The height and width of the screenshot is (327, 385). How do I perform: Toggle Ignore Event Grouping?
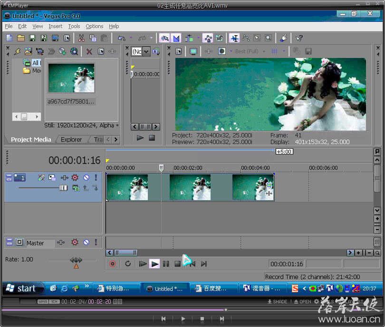(x=220, y=38)
